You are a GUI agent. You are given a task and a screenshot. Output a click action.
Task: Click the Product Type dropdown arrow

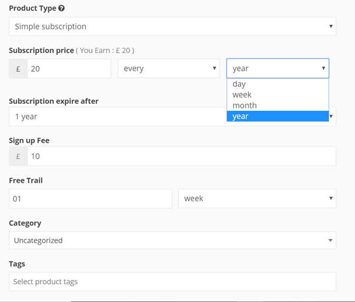click(330, 27)
